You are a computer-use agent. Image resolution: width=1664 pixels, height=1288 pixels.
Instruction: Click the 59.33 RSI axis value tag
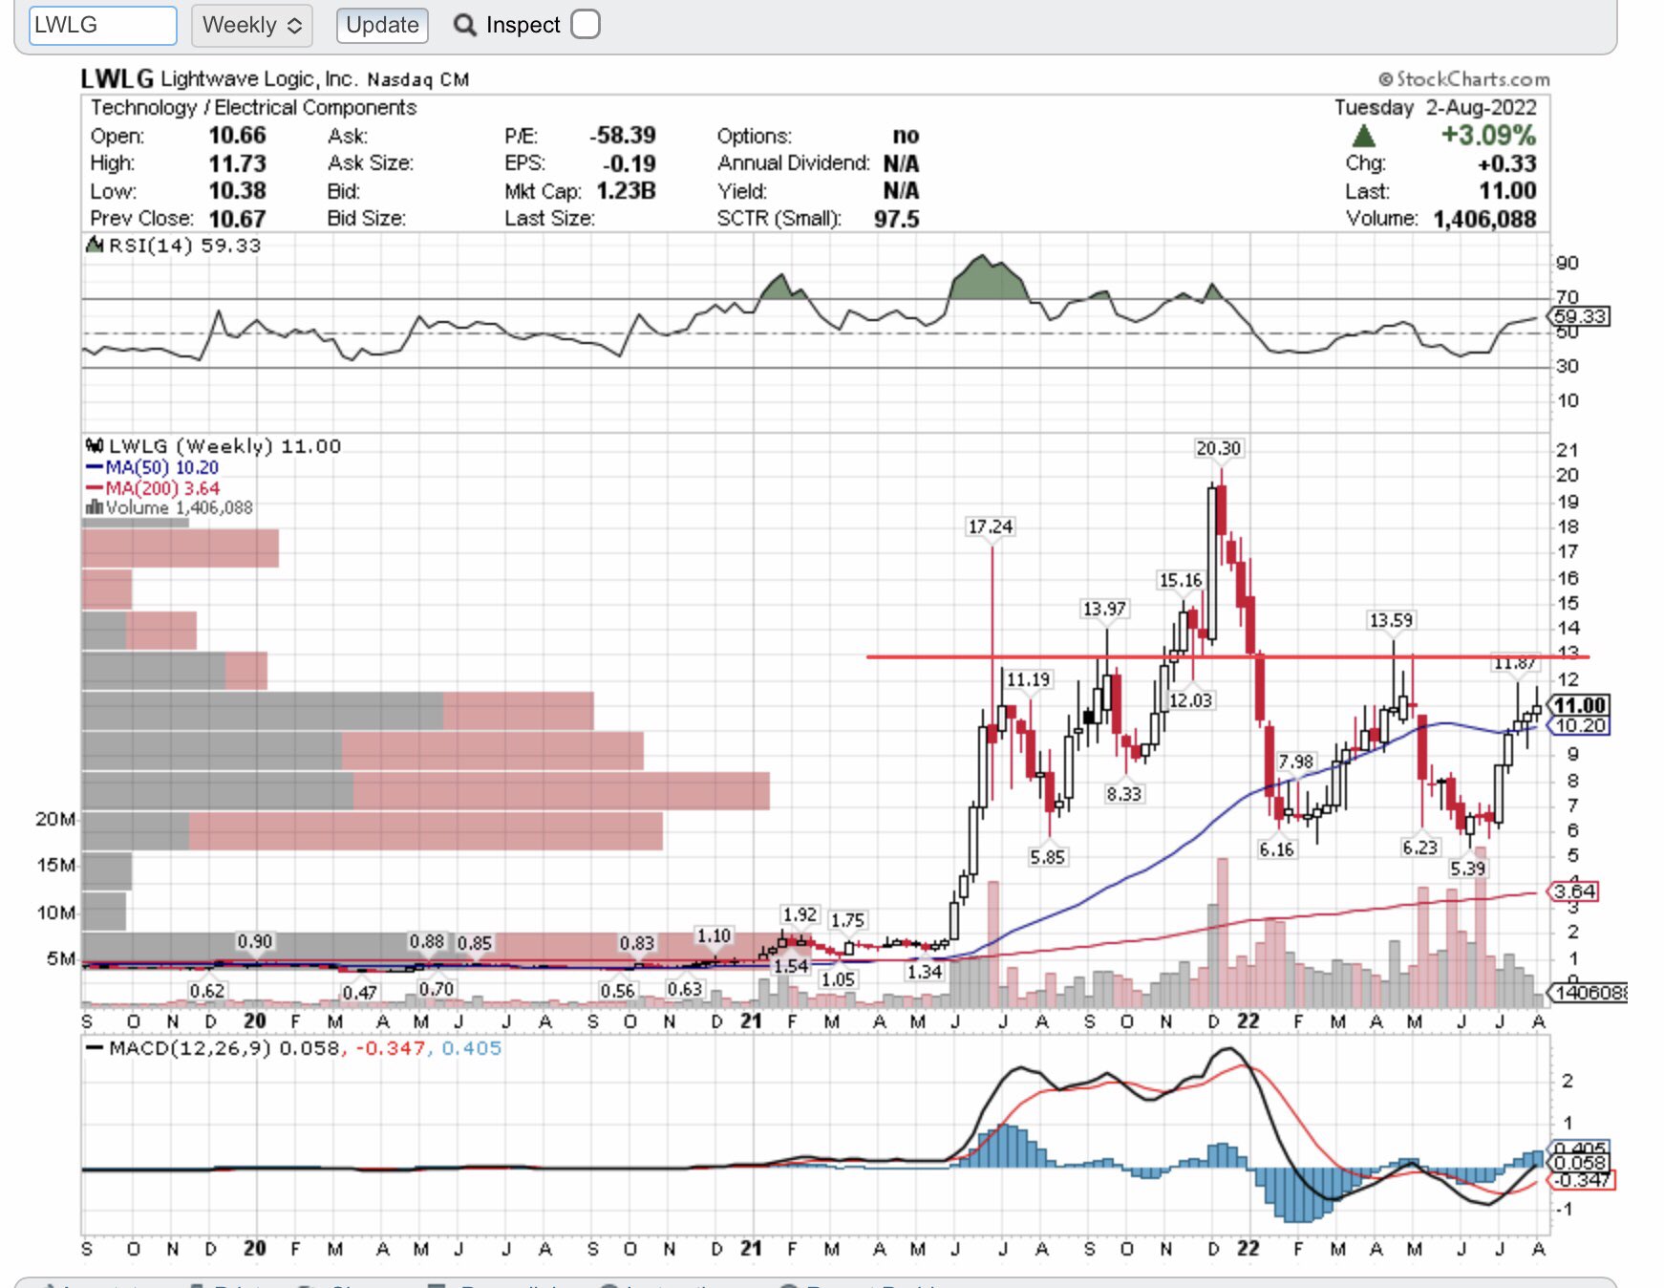tap(1579, 316)
